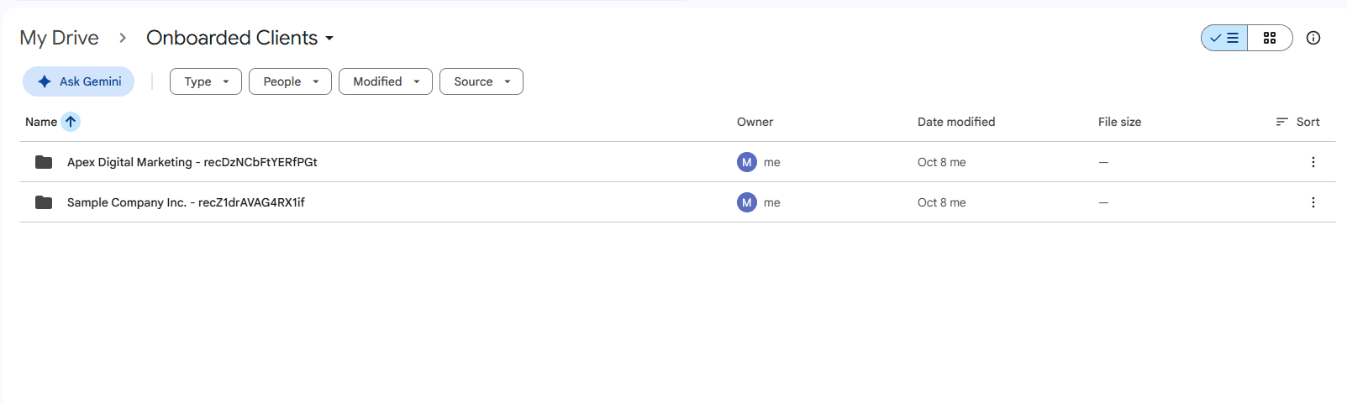Viewport: 1347px width, 403px height.
Task: Open the Type filter dropdown
Action: pos(206,81)
